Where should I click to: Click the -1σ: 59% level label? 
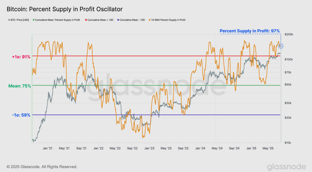[21, 115]
